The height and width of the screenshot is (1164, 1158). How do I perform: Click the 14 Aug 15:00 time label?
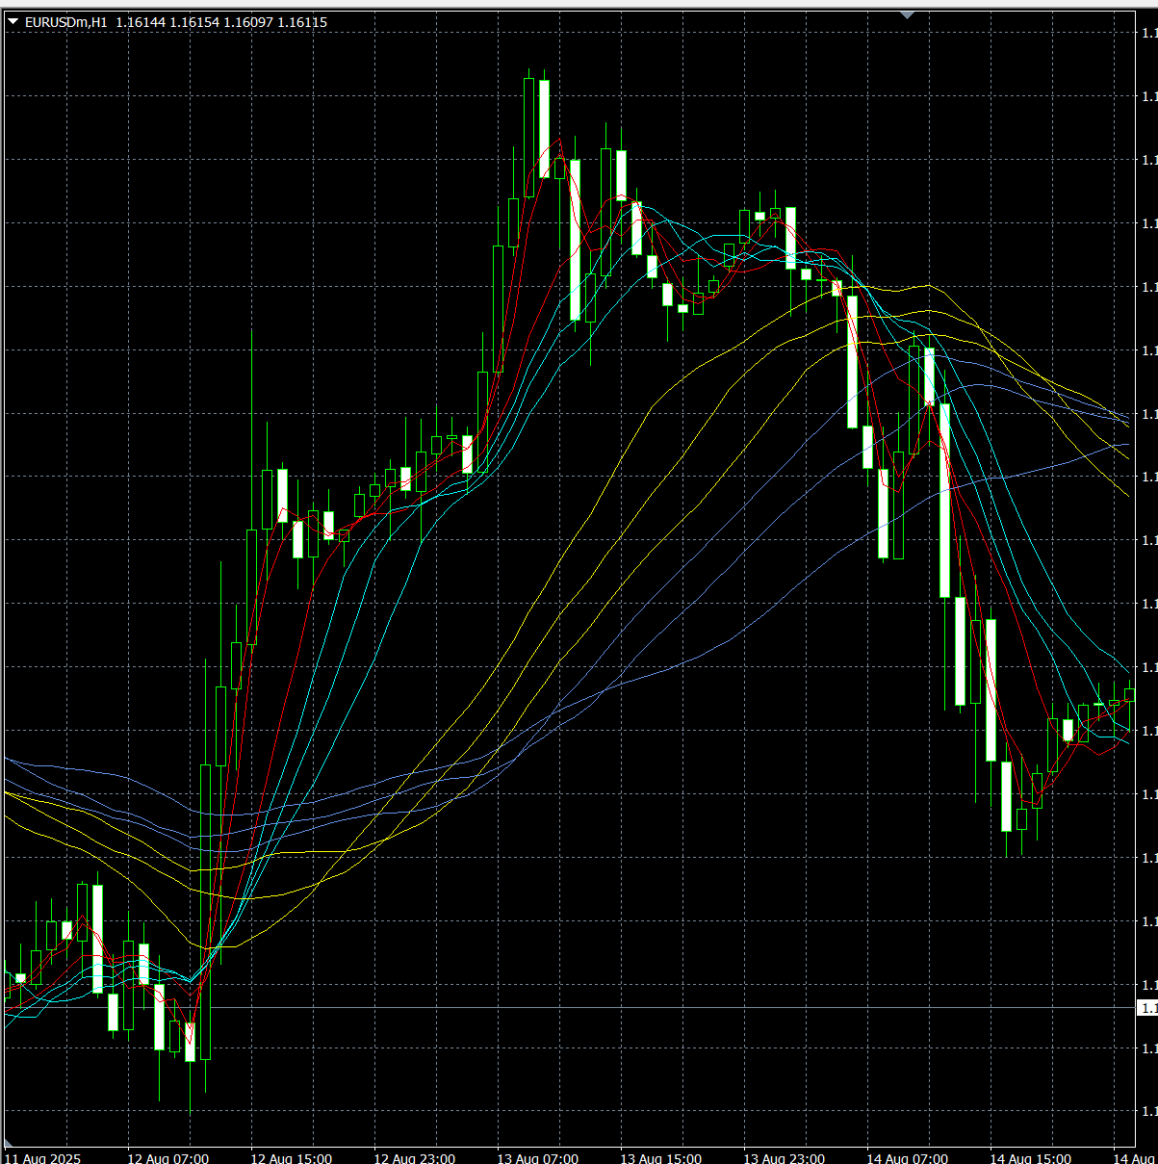coord(1031,1157)
